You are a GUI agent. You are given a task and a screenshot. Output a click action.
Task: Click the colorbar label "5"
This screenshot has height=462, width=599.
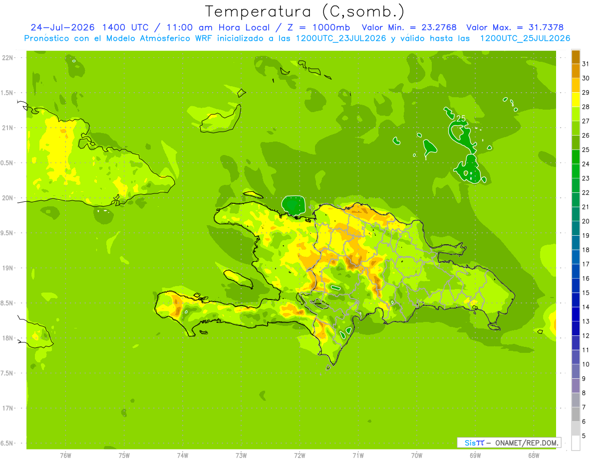coord(584,436)
